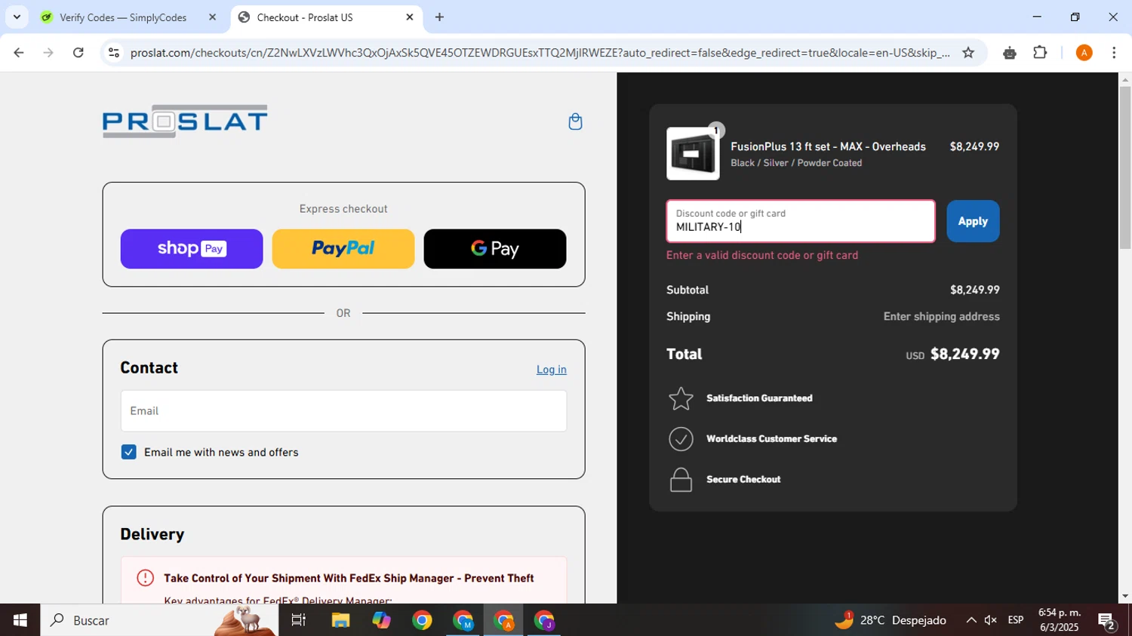Pay with Google Pay button

click(495, 249)
